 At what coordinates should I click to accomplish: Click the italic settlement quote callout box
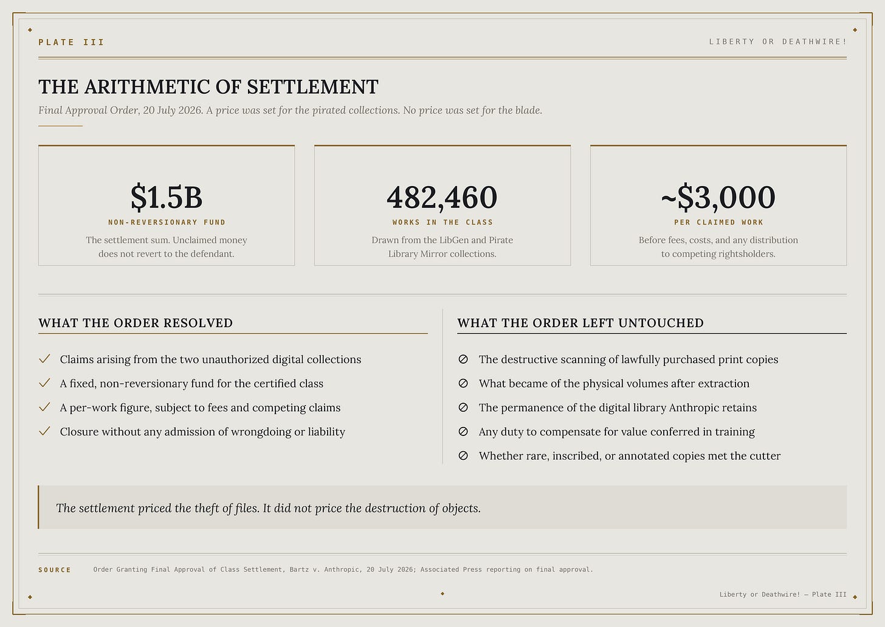point(442,507)
